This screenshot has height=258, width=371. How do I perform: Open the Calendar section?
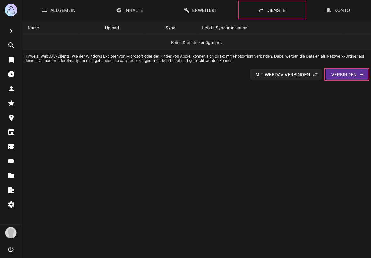(11, 132)
